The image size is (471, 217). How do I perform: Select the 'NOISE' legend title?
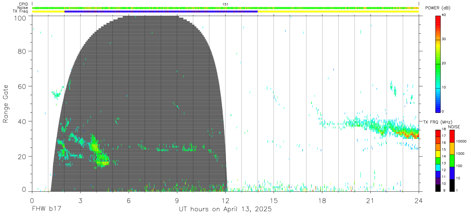[x=454, y=127]
